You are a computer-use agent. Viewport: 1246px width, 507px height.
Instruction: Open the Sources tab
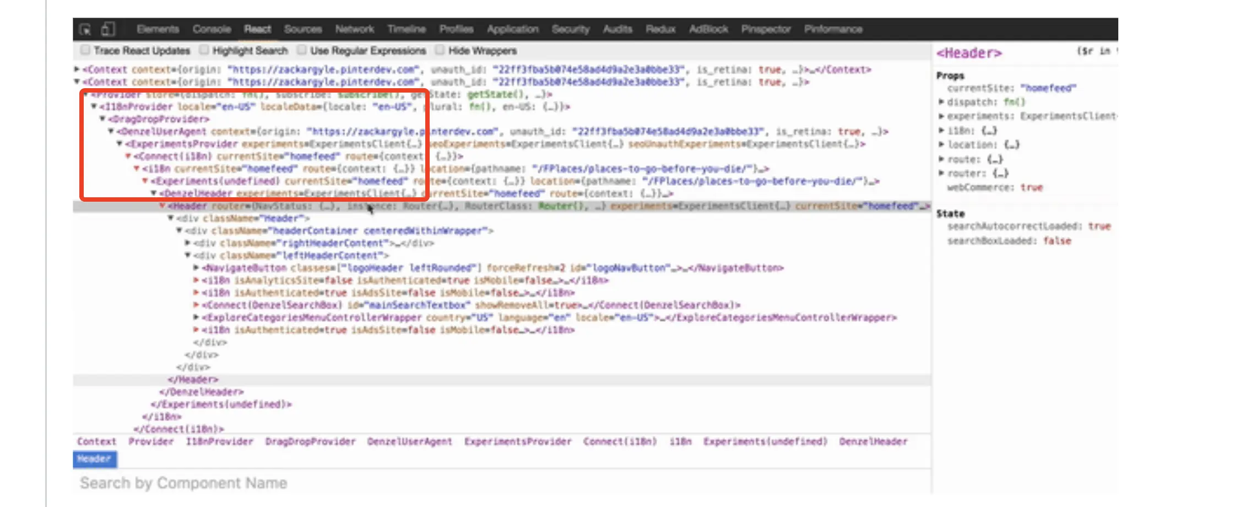(303, 29)
